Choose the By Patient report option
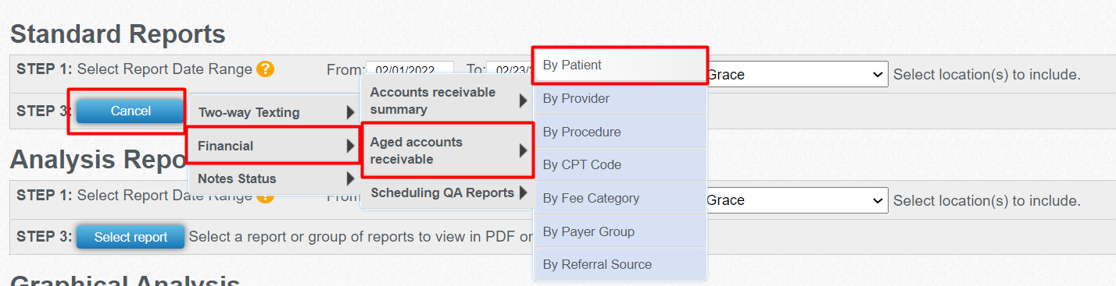The height and width of the screenshot is (286, 1116). [x=621, y=65]
